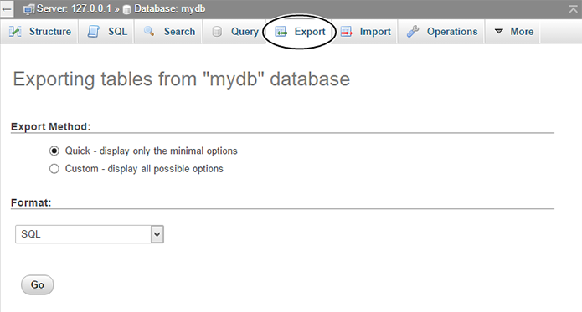Screen dimensions: 582x312
Task: Select Custom export method radio button
Action: click(54, 169)
